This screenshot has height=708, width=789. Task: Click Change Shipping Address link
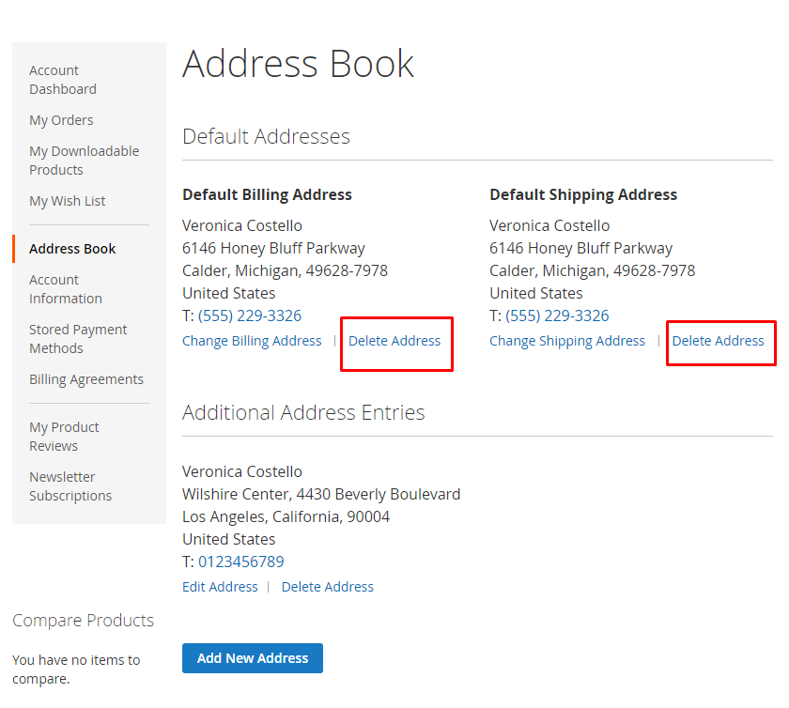click(x=567, y=341)
